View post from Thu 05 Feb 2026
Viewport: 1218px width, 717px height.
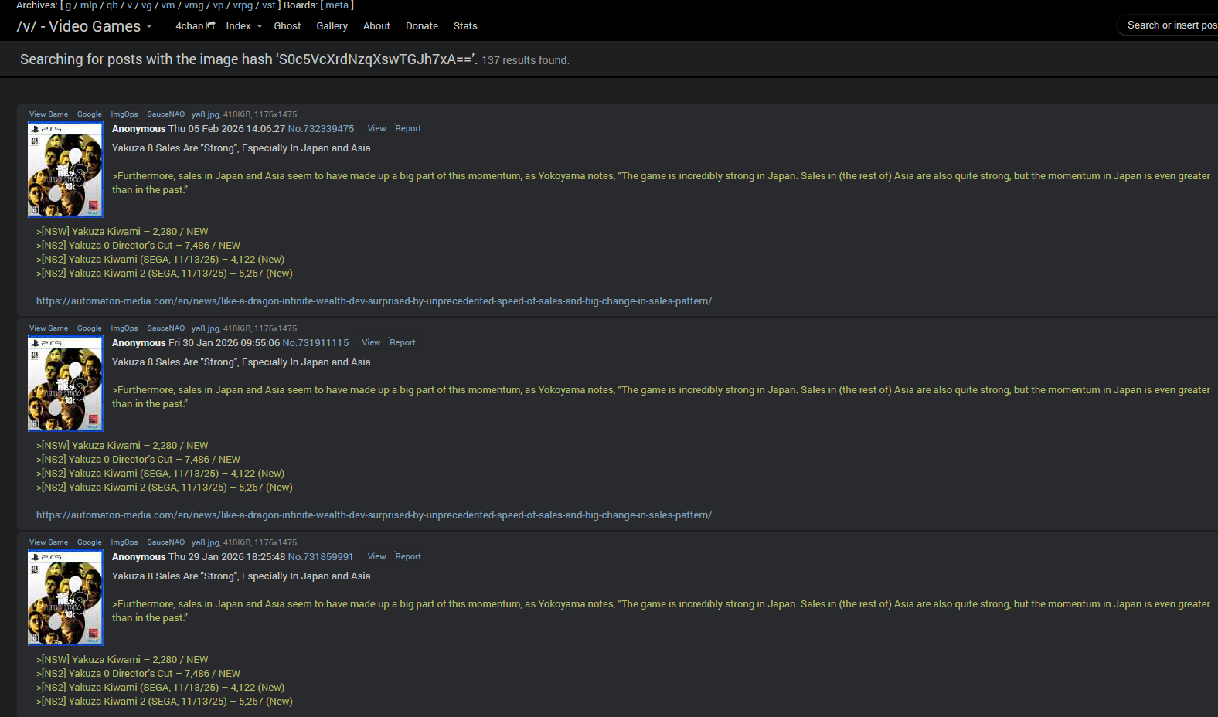(377, 129)
